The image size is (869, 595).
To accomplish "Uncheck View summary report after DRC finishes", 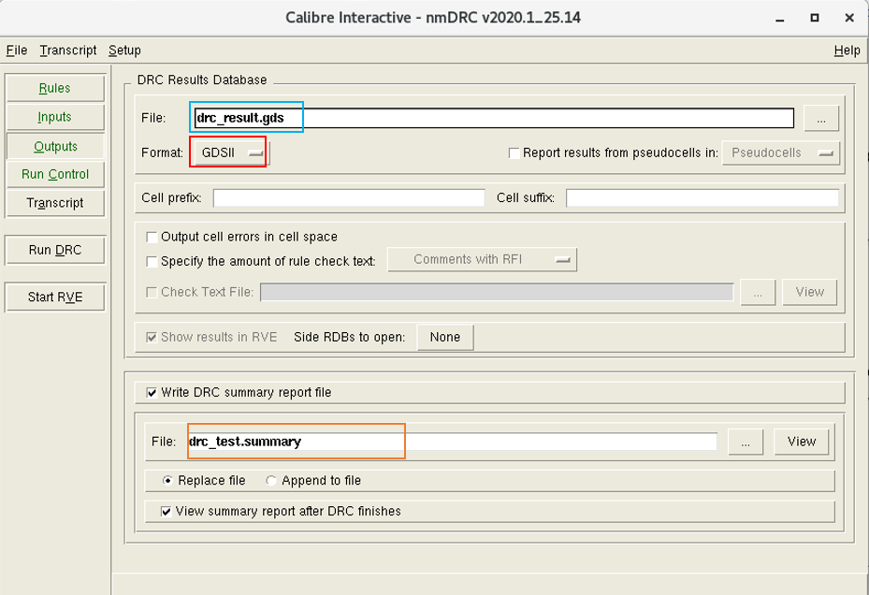I will pos(166,511).
